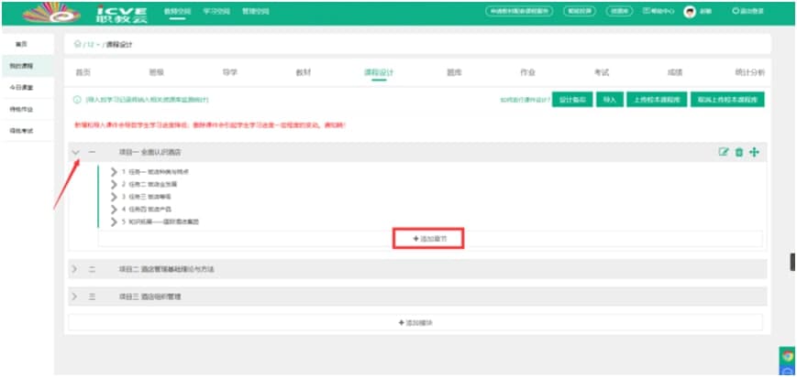Screen dimensions: 797x377
Task: Select the 项目一 全面认识酒店 title
Action: click(149, 152)
